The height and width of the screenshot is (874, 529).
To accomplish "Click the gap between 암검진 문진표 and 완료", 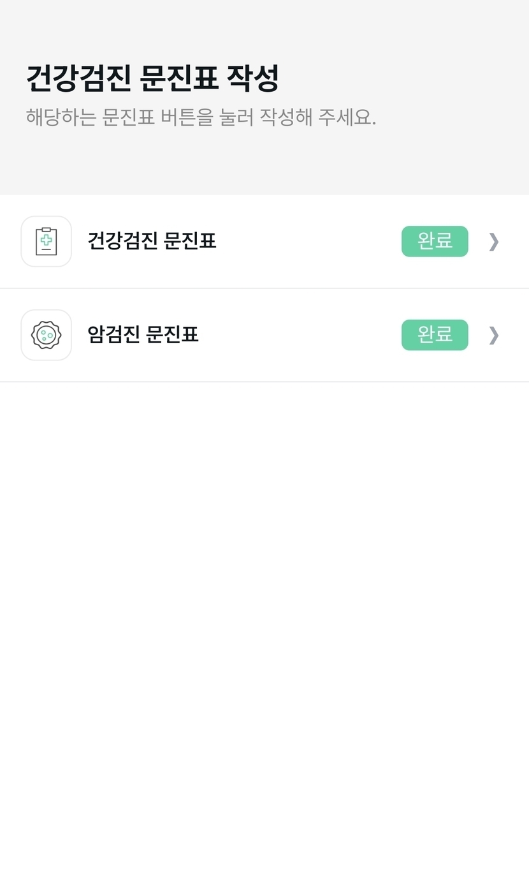I will (x=300, y=335).
